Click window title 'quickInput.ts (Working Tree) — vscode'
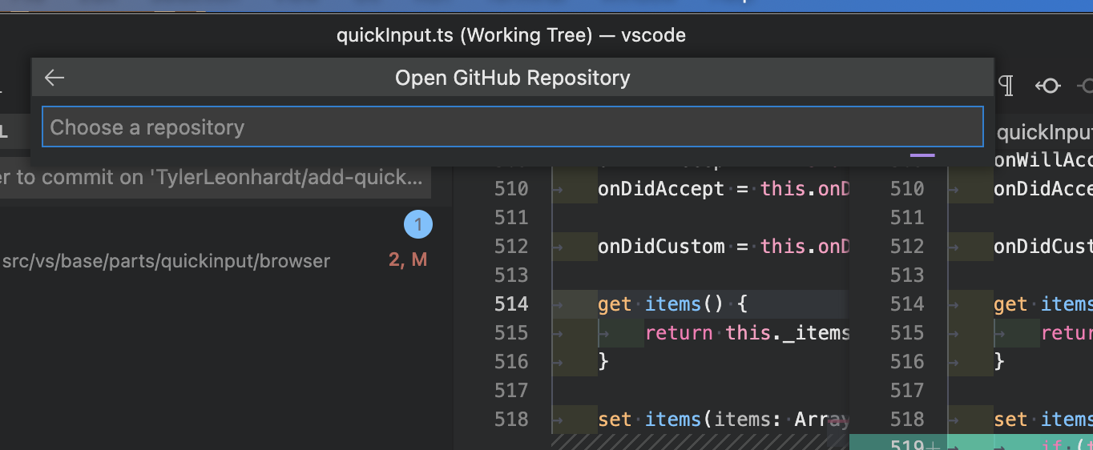 tap(511, 35)
